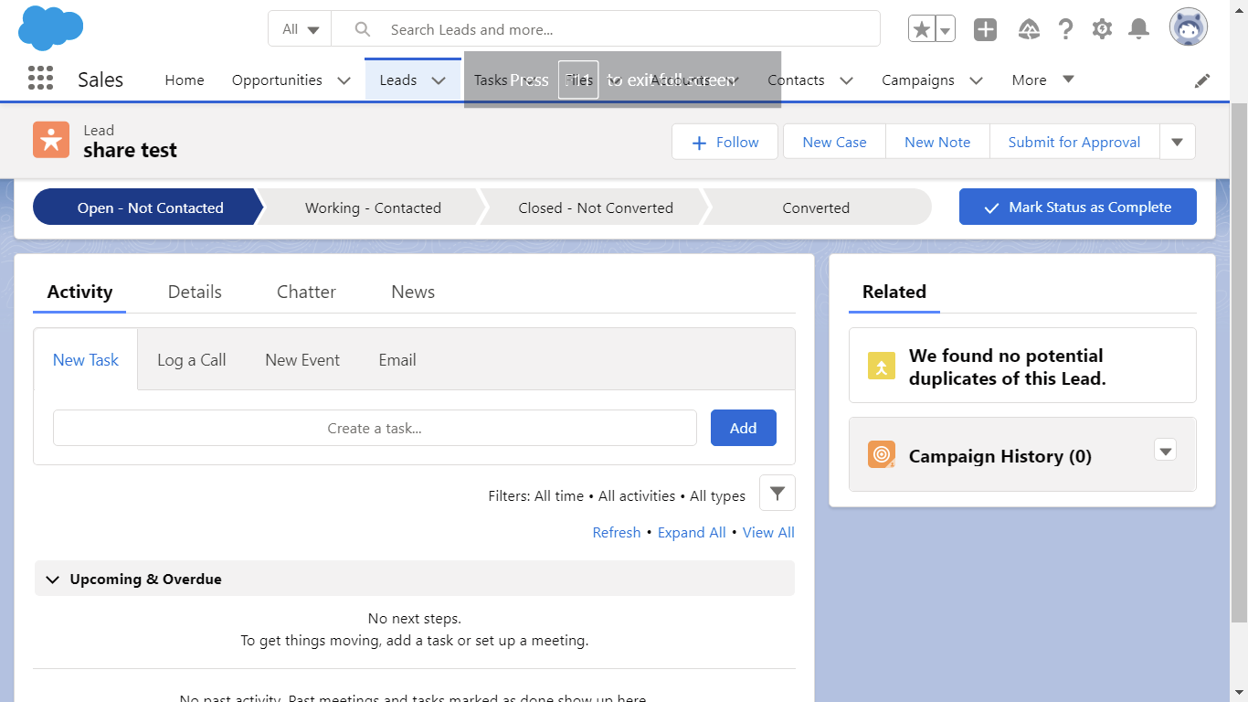Open the Global Actions plus icon
The height and width of the screenshot is (702, 1248).
[x=985, y=29]
